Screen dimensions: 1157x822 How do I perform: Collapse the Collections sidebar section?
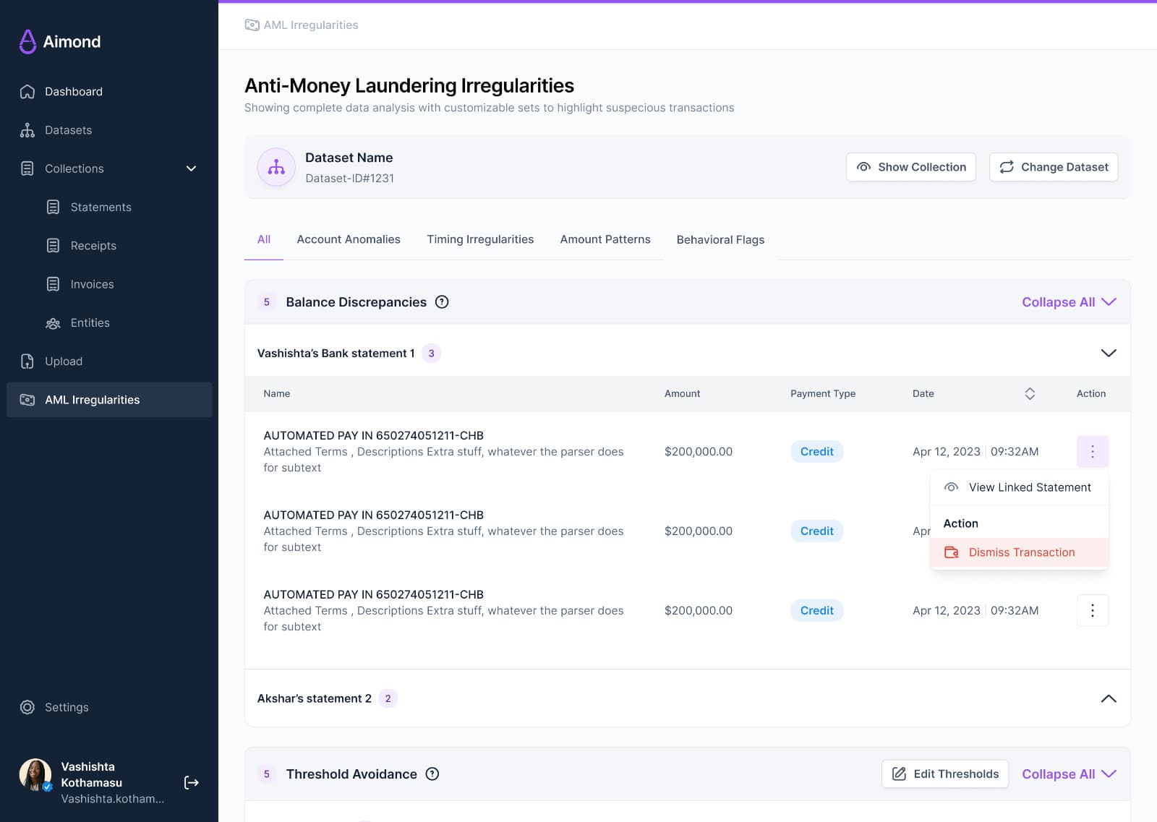191,168
